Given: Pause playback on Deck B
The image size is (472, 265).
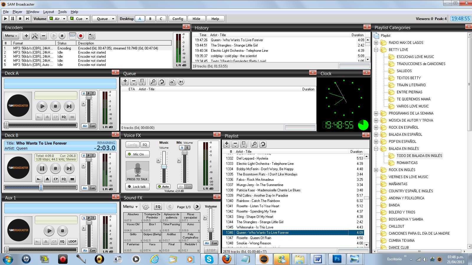Looking at the screenshot, I should 42,168.
